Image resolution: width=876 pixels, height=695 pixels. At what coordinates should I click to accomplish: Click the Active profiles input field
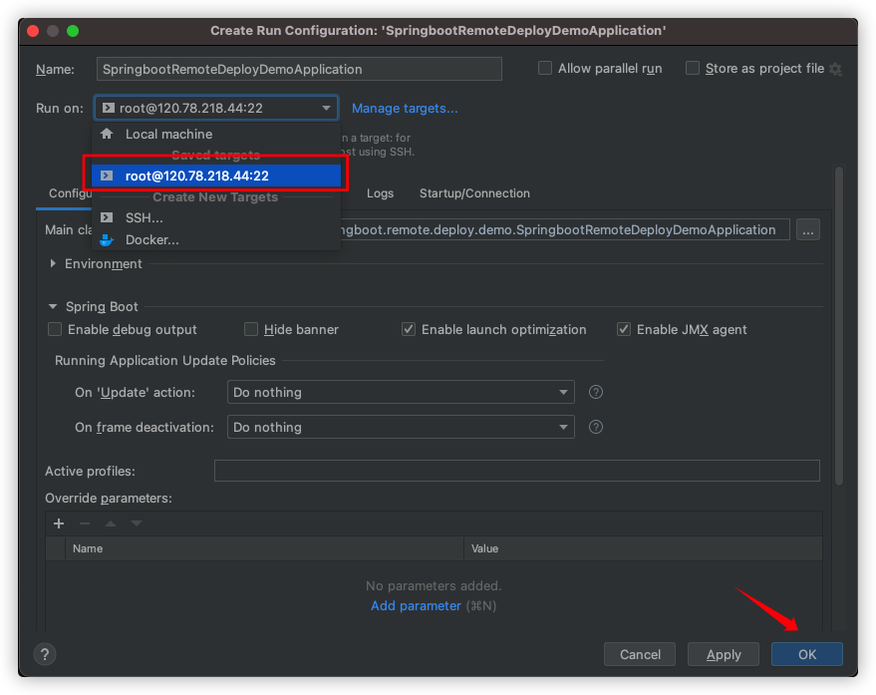click(x=516, y=471)
